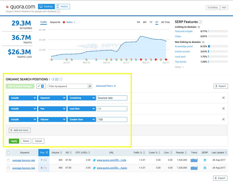Screen dimensions: 233x183
Task: View SERP snapshot for position 7 row
Action: (x=205, y=160)
